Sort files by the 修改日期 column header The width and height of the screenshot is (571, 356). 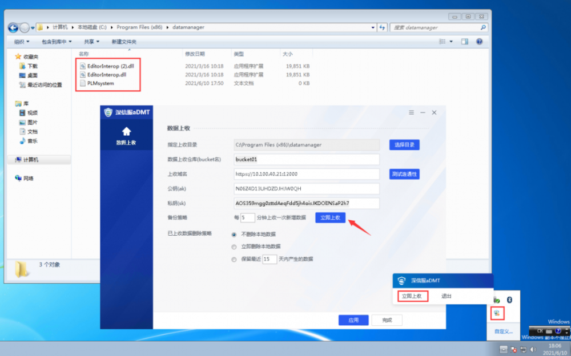pos(207,54)
